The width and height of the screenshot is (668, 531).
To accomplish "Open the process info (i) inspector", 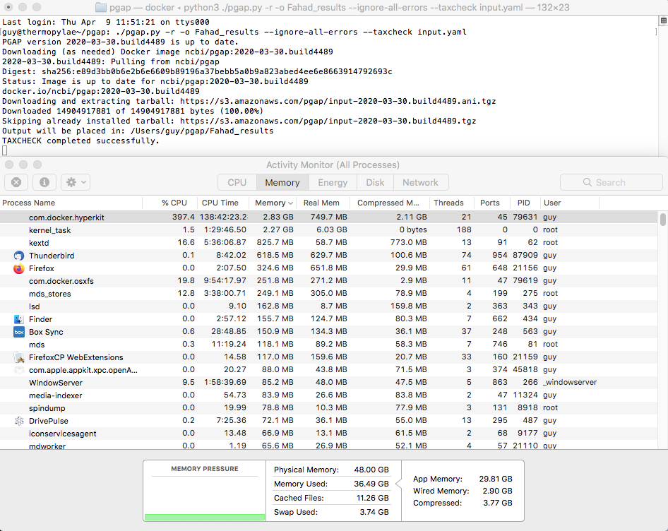I will [x=44, y=182].
